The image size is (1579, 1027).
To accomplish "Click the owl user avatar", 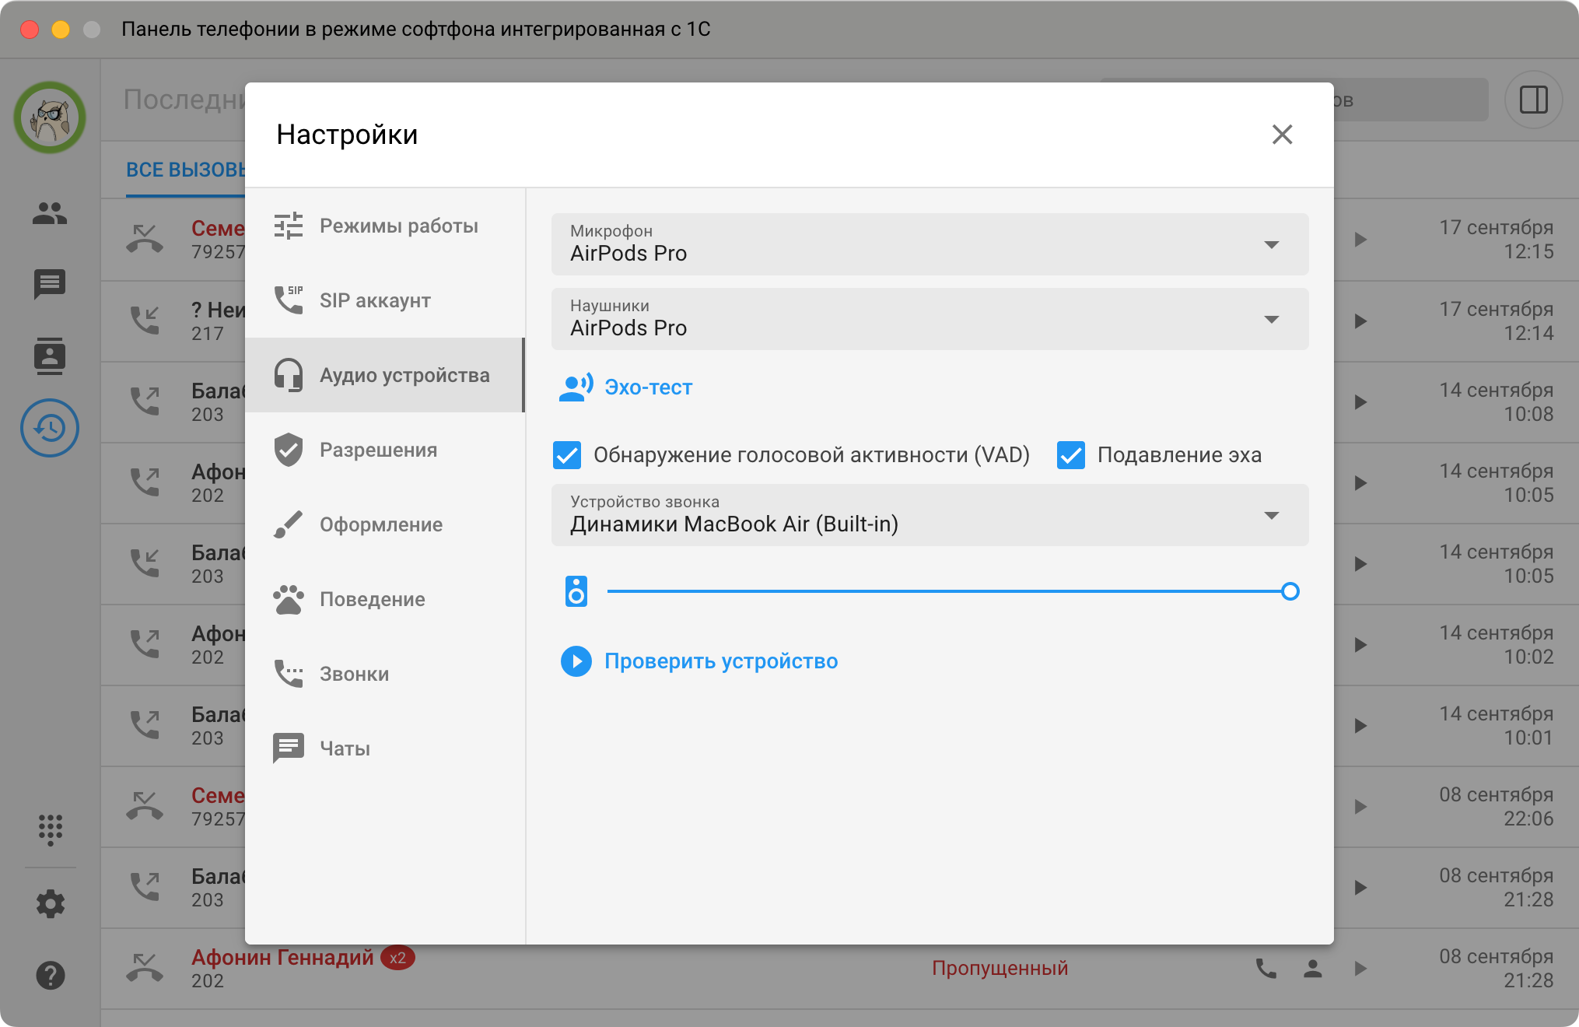I will [50, 117].
